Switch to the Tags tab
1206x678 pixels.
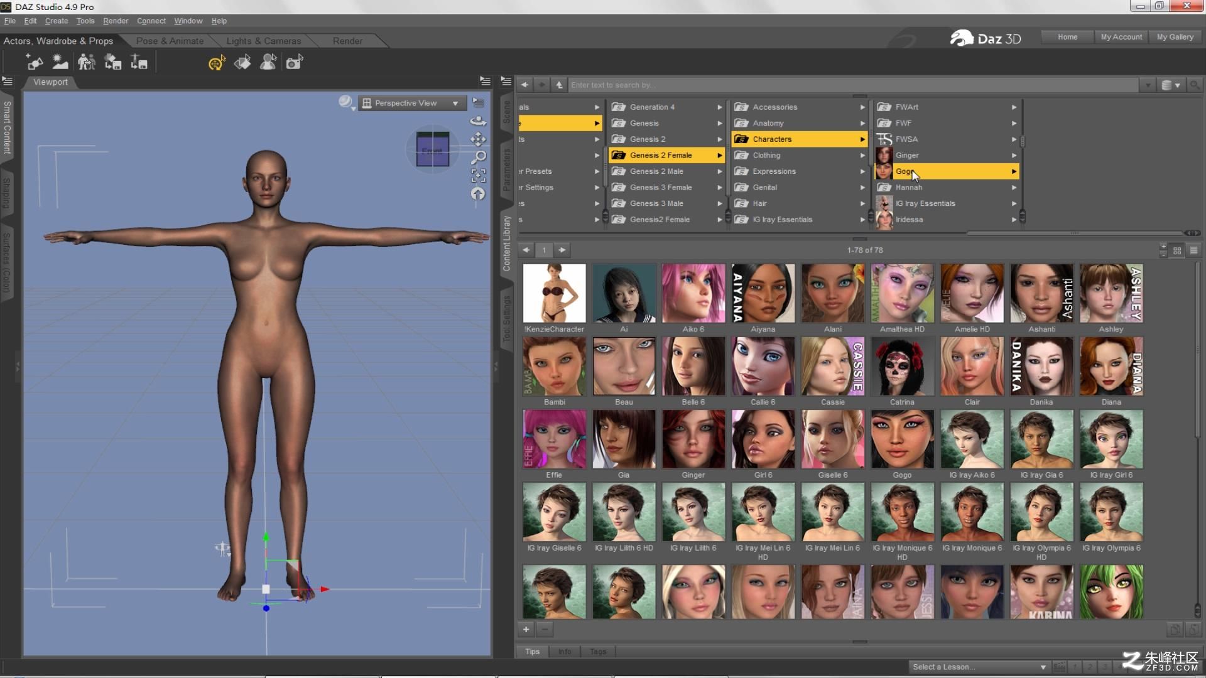pyautogui.click(x=598, y=652)
